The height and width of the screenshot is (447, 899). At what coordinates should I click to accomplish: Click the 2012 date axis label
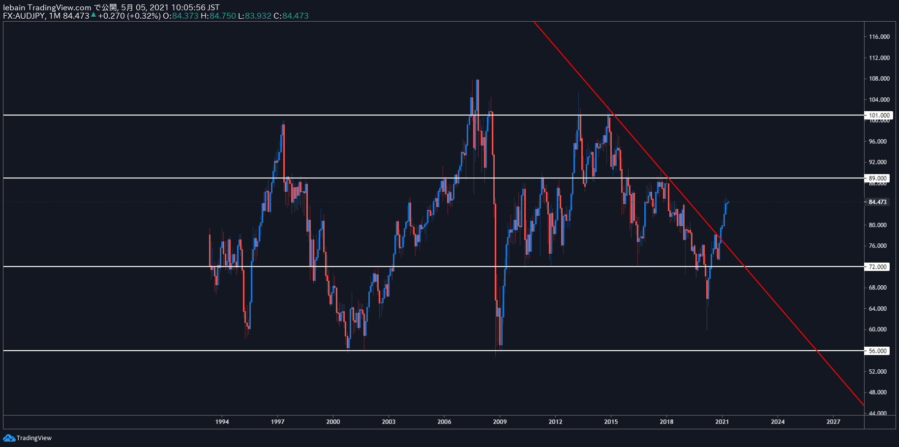[x=555, y=422]
